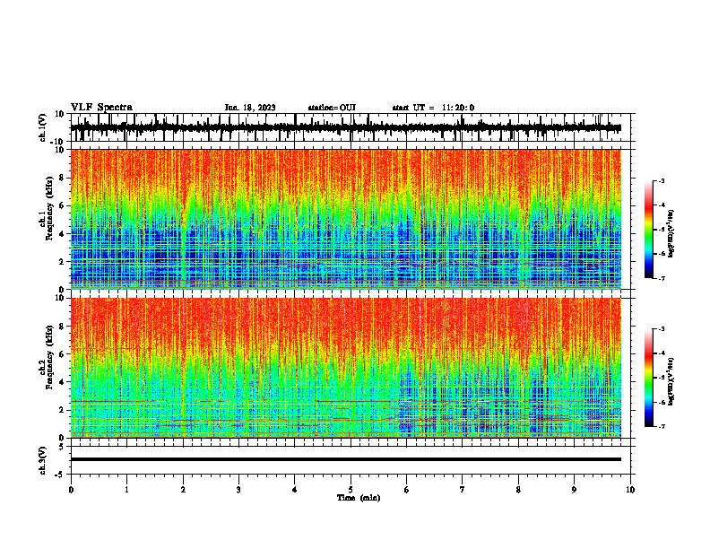Click the ch.2 color scale bar
Viewport: 710px width, 549px height.
coord(648,378)
